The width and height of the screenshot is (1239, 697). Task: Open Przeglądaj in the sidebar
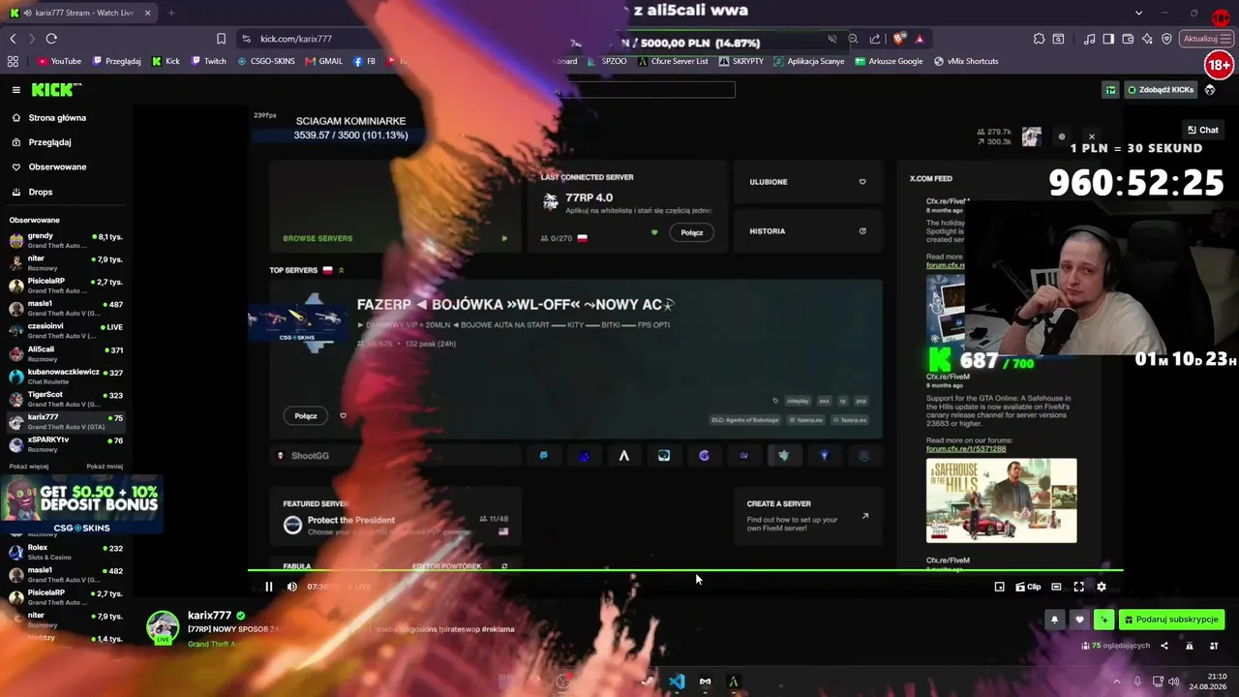coord(49,142)
